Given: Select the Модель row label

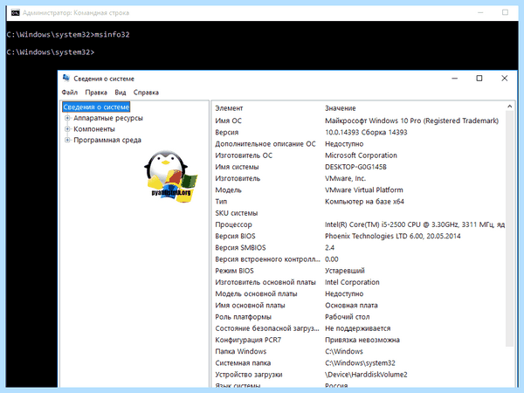Looking at the screenshot, I should [x=228, y=190].
